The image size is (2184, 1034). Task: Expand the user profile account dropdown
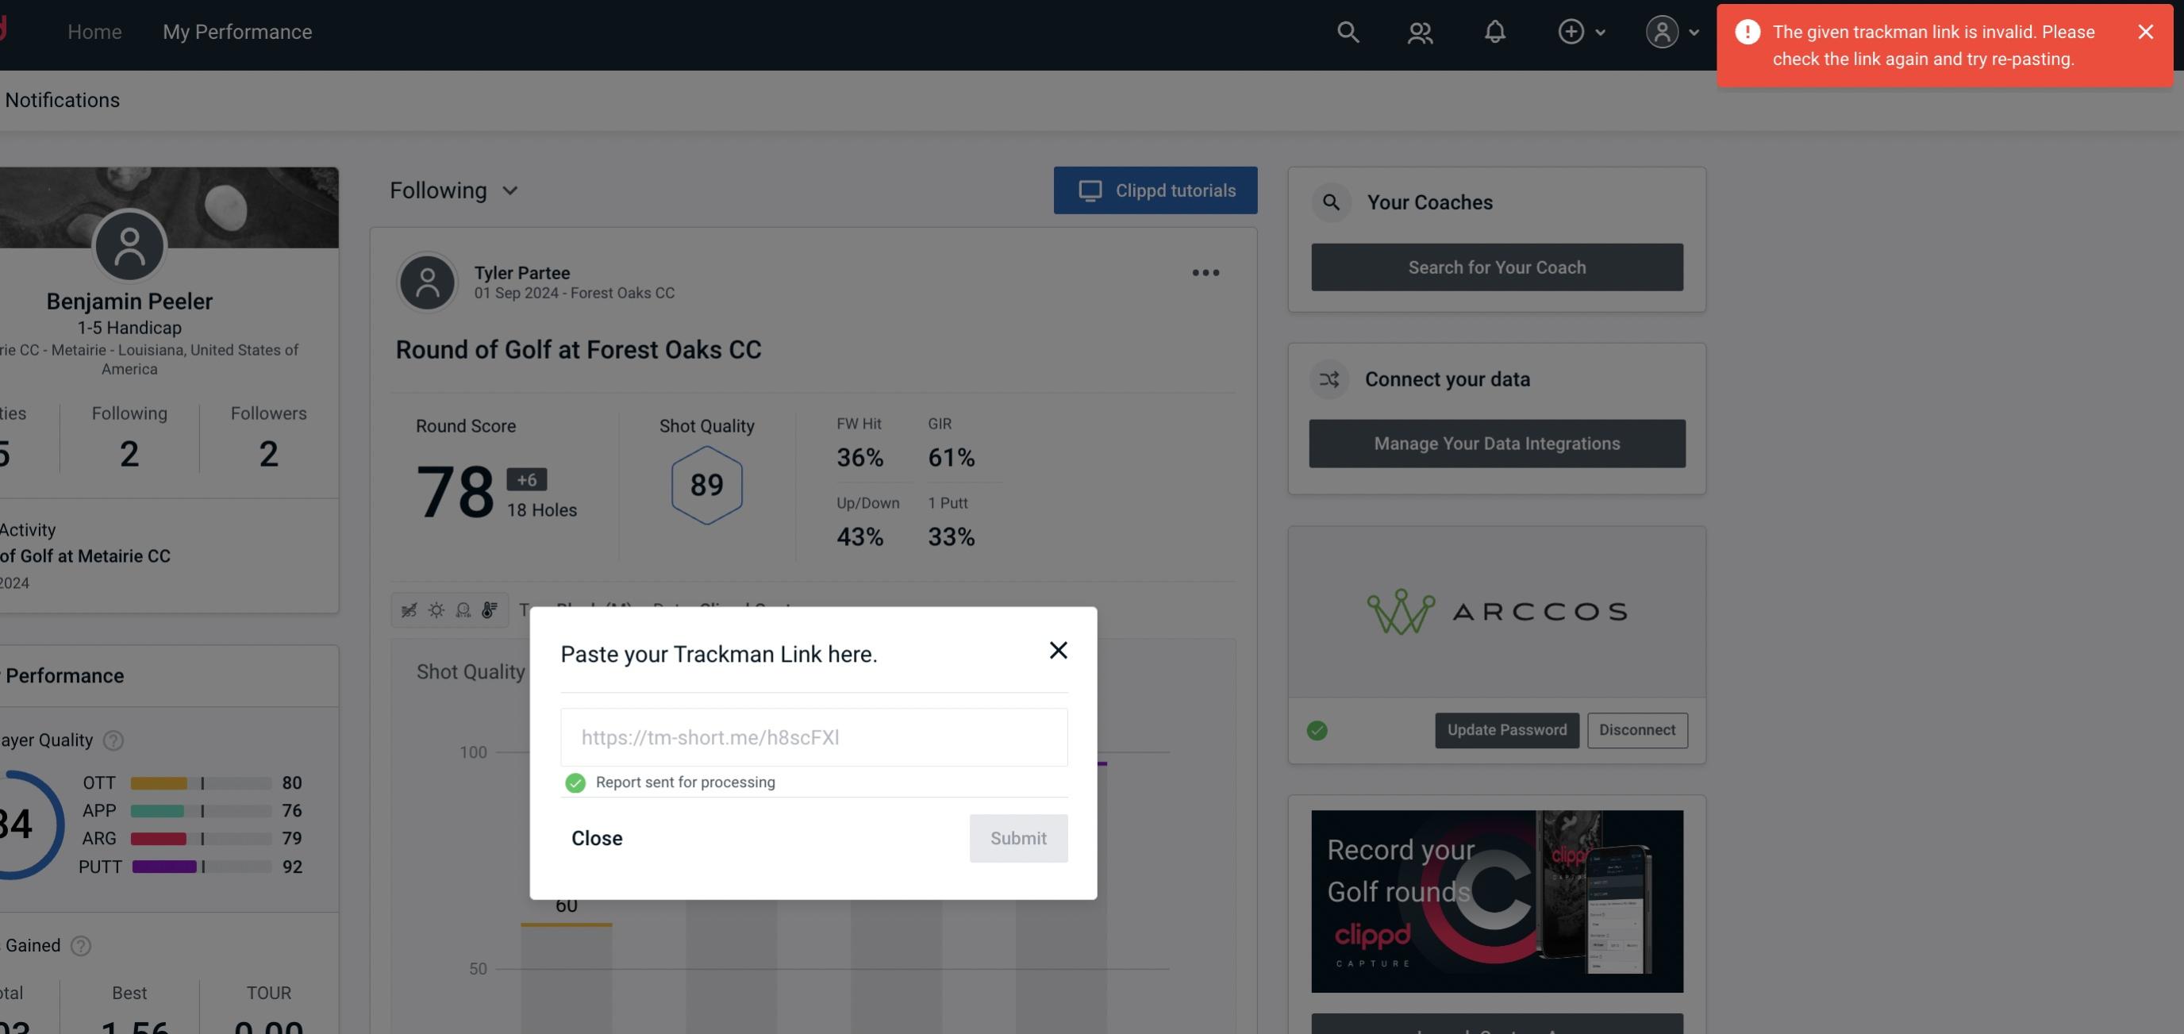pyautogui.click(x=1670, y=31)
